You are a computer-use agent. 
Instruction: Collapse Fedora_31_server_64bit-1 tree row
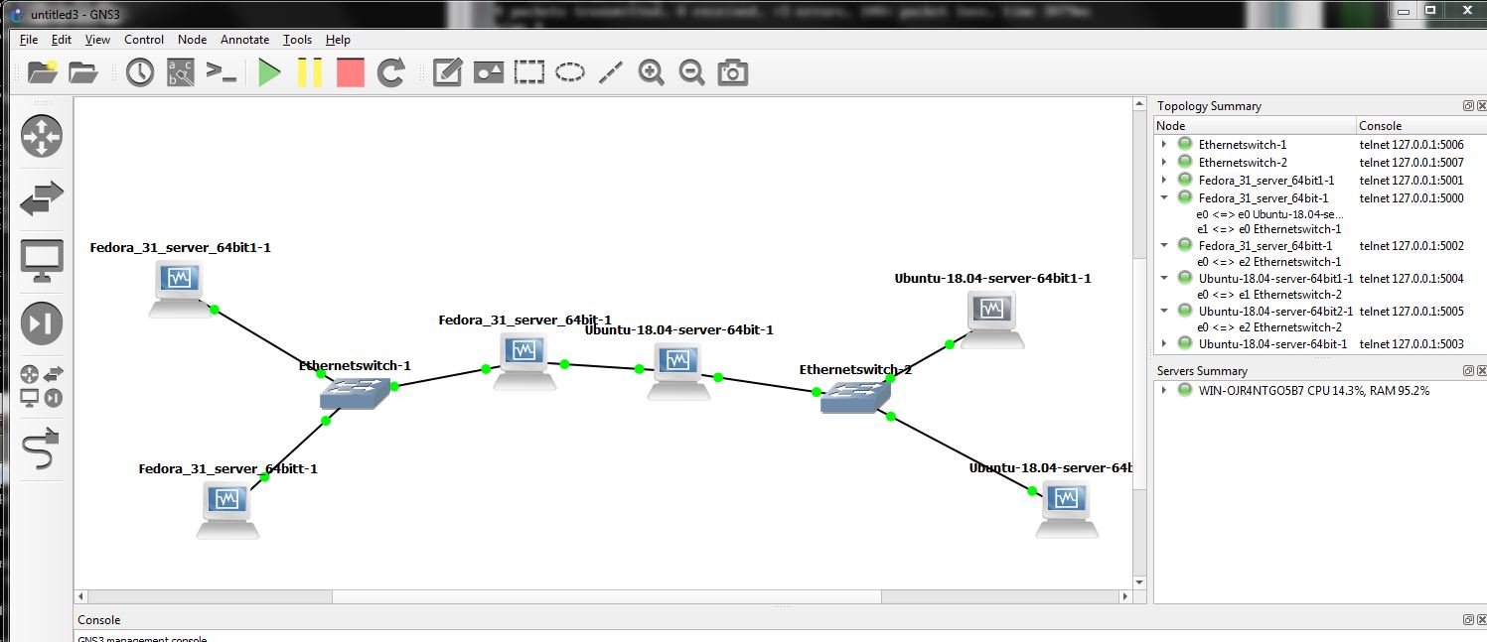(x=1164, y=198)
